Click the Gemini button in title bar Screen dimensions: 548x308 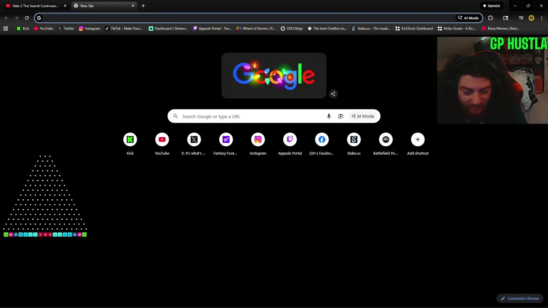point(491,6)
